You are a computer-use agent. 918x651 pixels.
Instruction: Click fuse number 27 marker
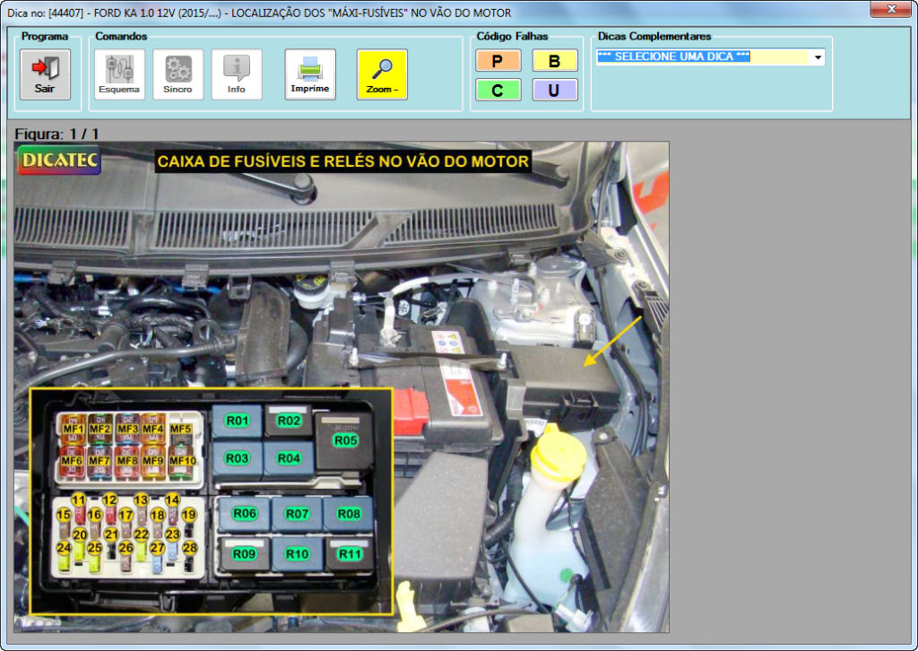click(x=157, y=548)
